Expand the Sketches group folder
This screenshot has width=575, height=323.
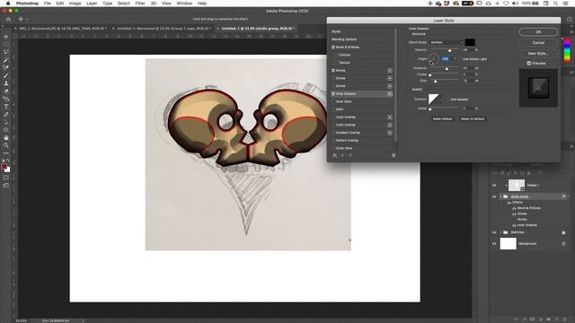click(x=501, y=232)
